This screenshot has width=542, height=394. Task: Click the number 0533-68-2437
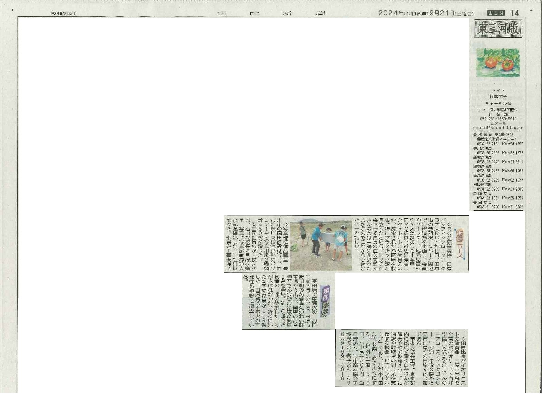click(488, 171)
